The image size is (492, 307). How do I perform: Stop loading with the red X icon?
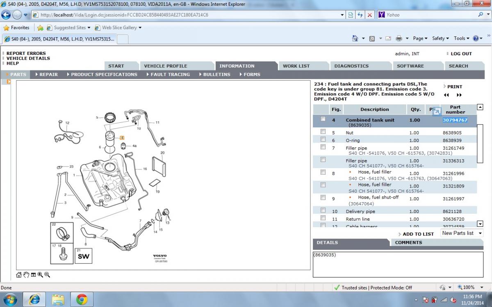click(370, 15)
